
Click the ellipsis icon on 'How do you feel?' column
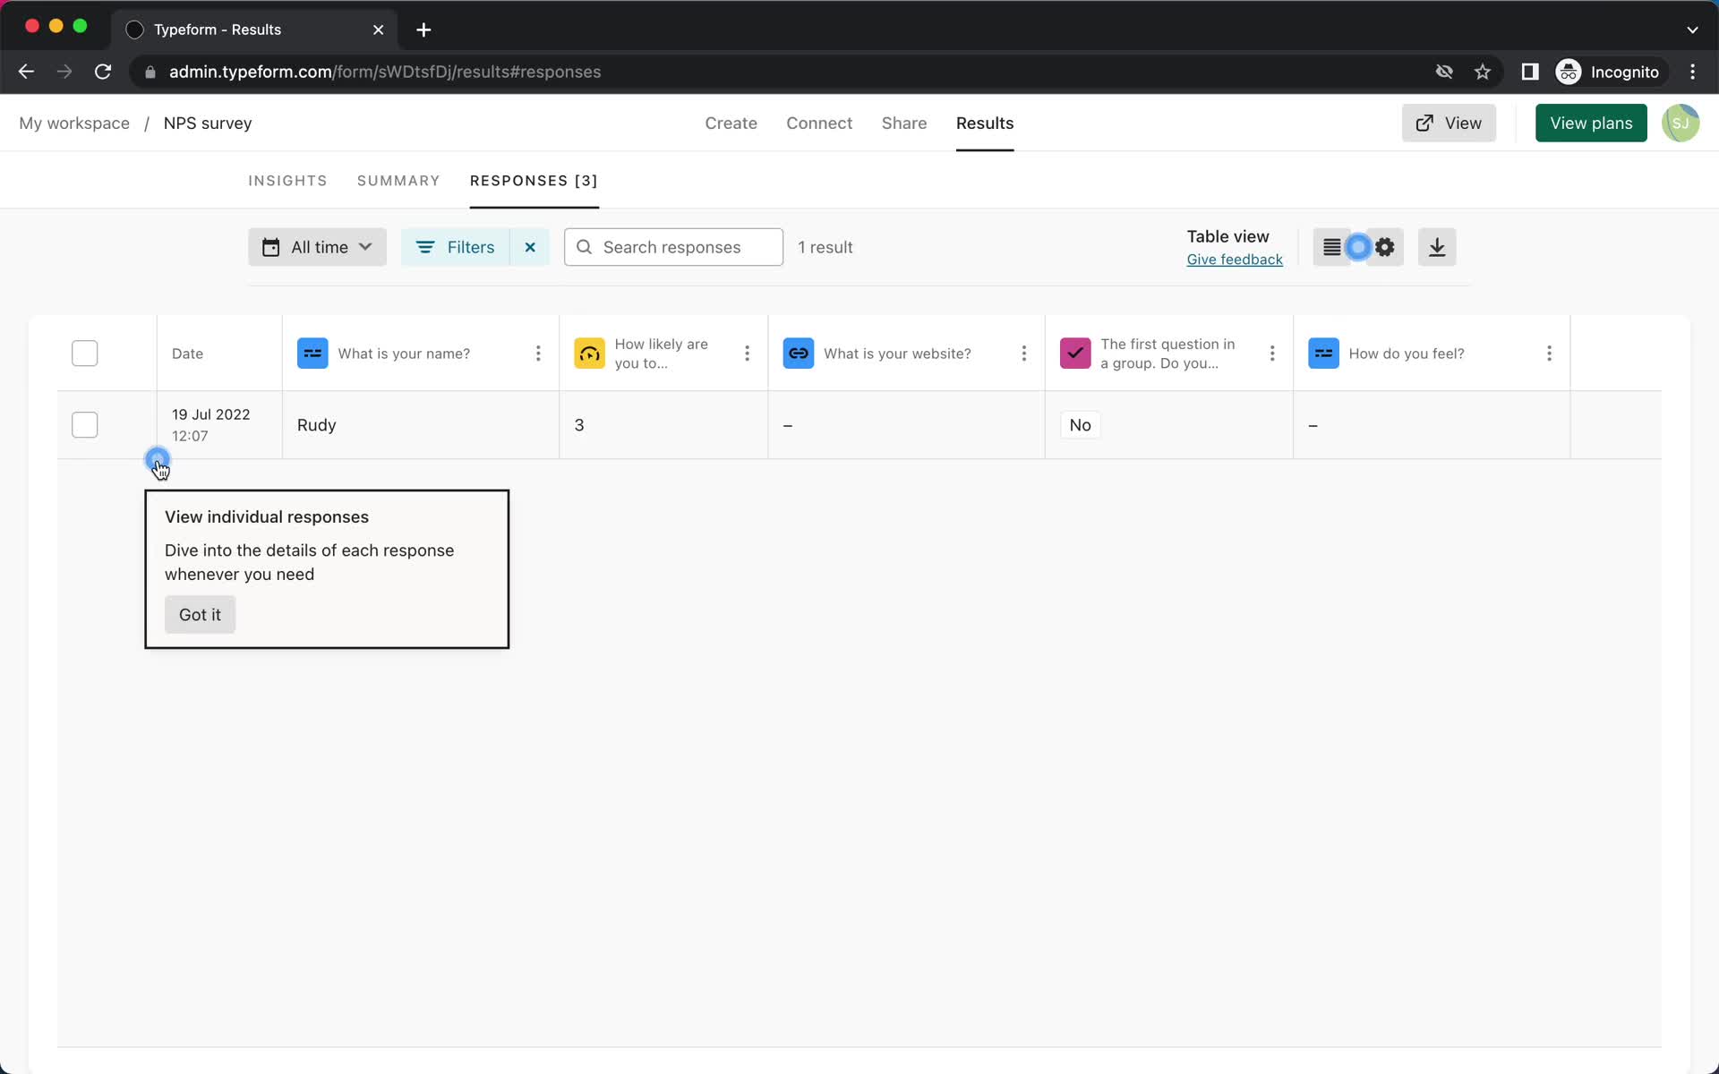coord(1550,354)
